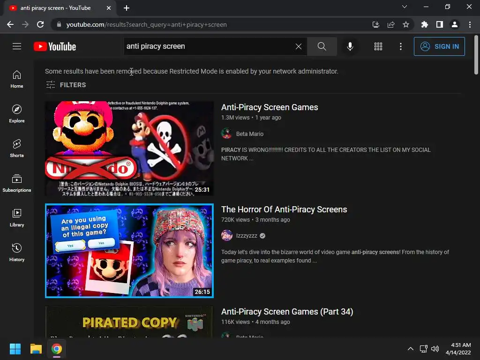Show hidden tray icons chevron
480x360 pixels.
pyautogui.click(x=411, y=349)
